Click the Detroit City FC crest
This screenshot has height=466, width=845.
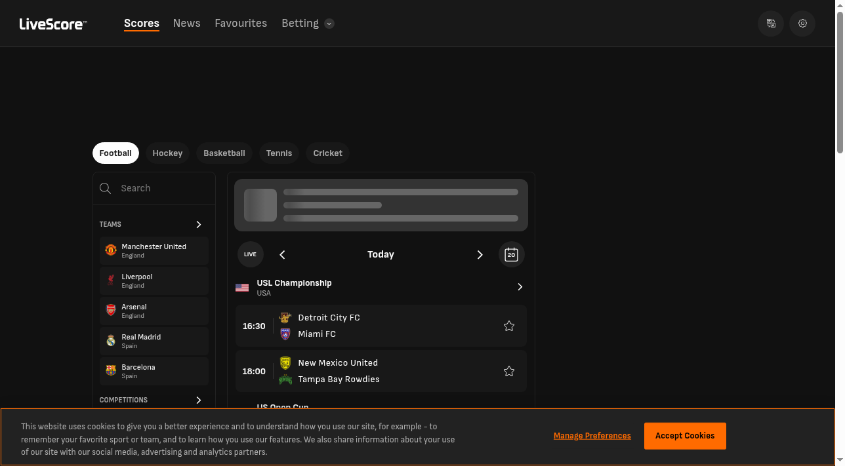[285, 317]
